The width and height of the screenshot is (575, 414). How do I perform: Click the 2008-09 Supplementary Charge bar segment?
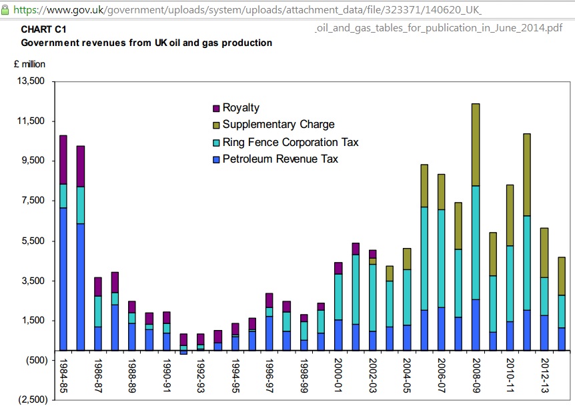point(476,145)
